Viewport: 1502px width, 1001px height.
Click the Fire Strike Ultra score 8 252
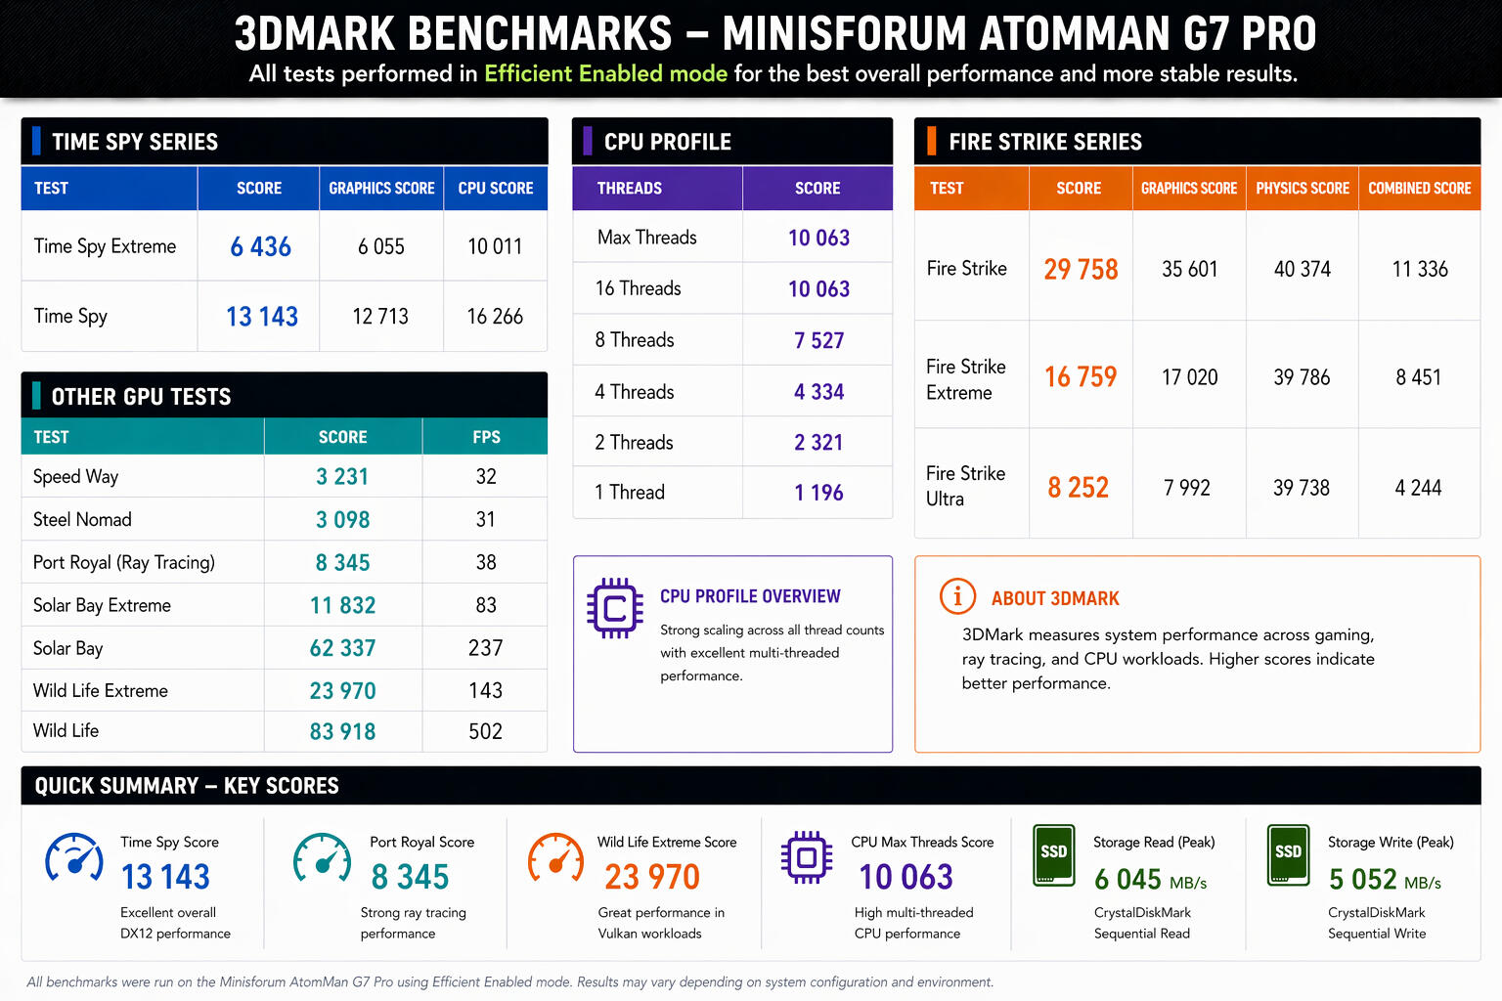[x=1078, y=488]
